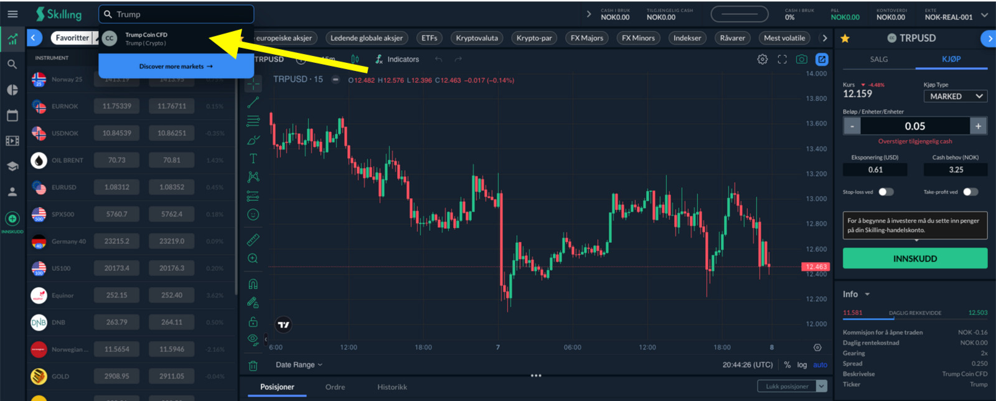Open the video tutorials sidebar icon

12,141
